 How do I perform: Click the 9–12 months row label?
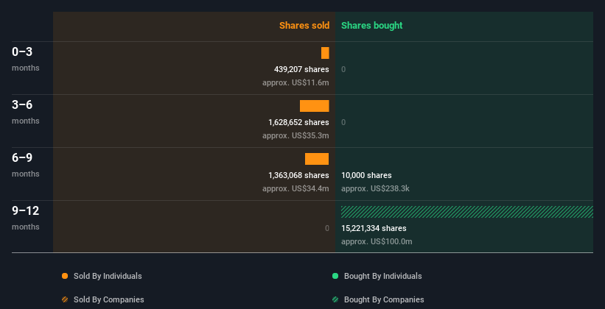pyautogui.click(x=26, y=210)
